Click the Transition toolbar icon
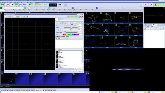The image size is (165, 93). (31, 5)
